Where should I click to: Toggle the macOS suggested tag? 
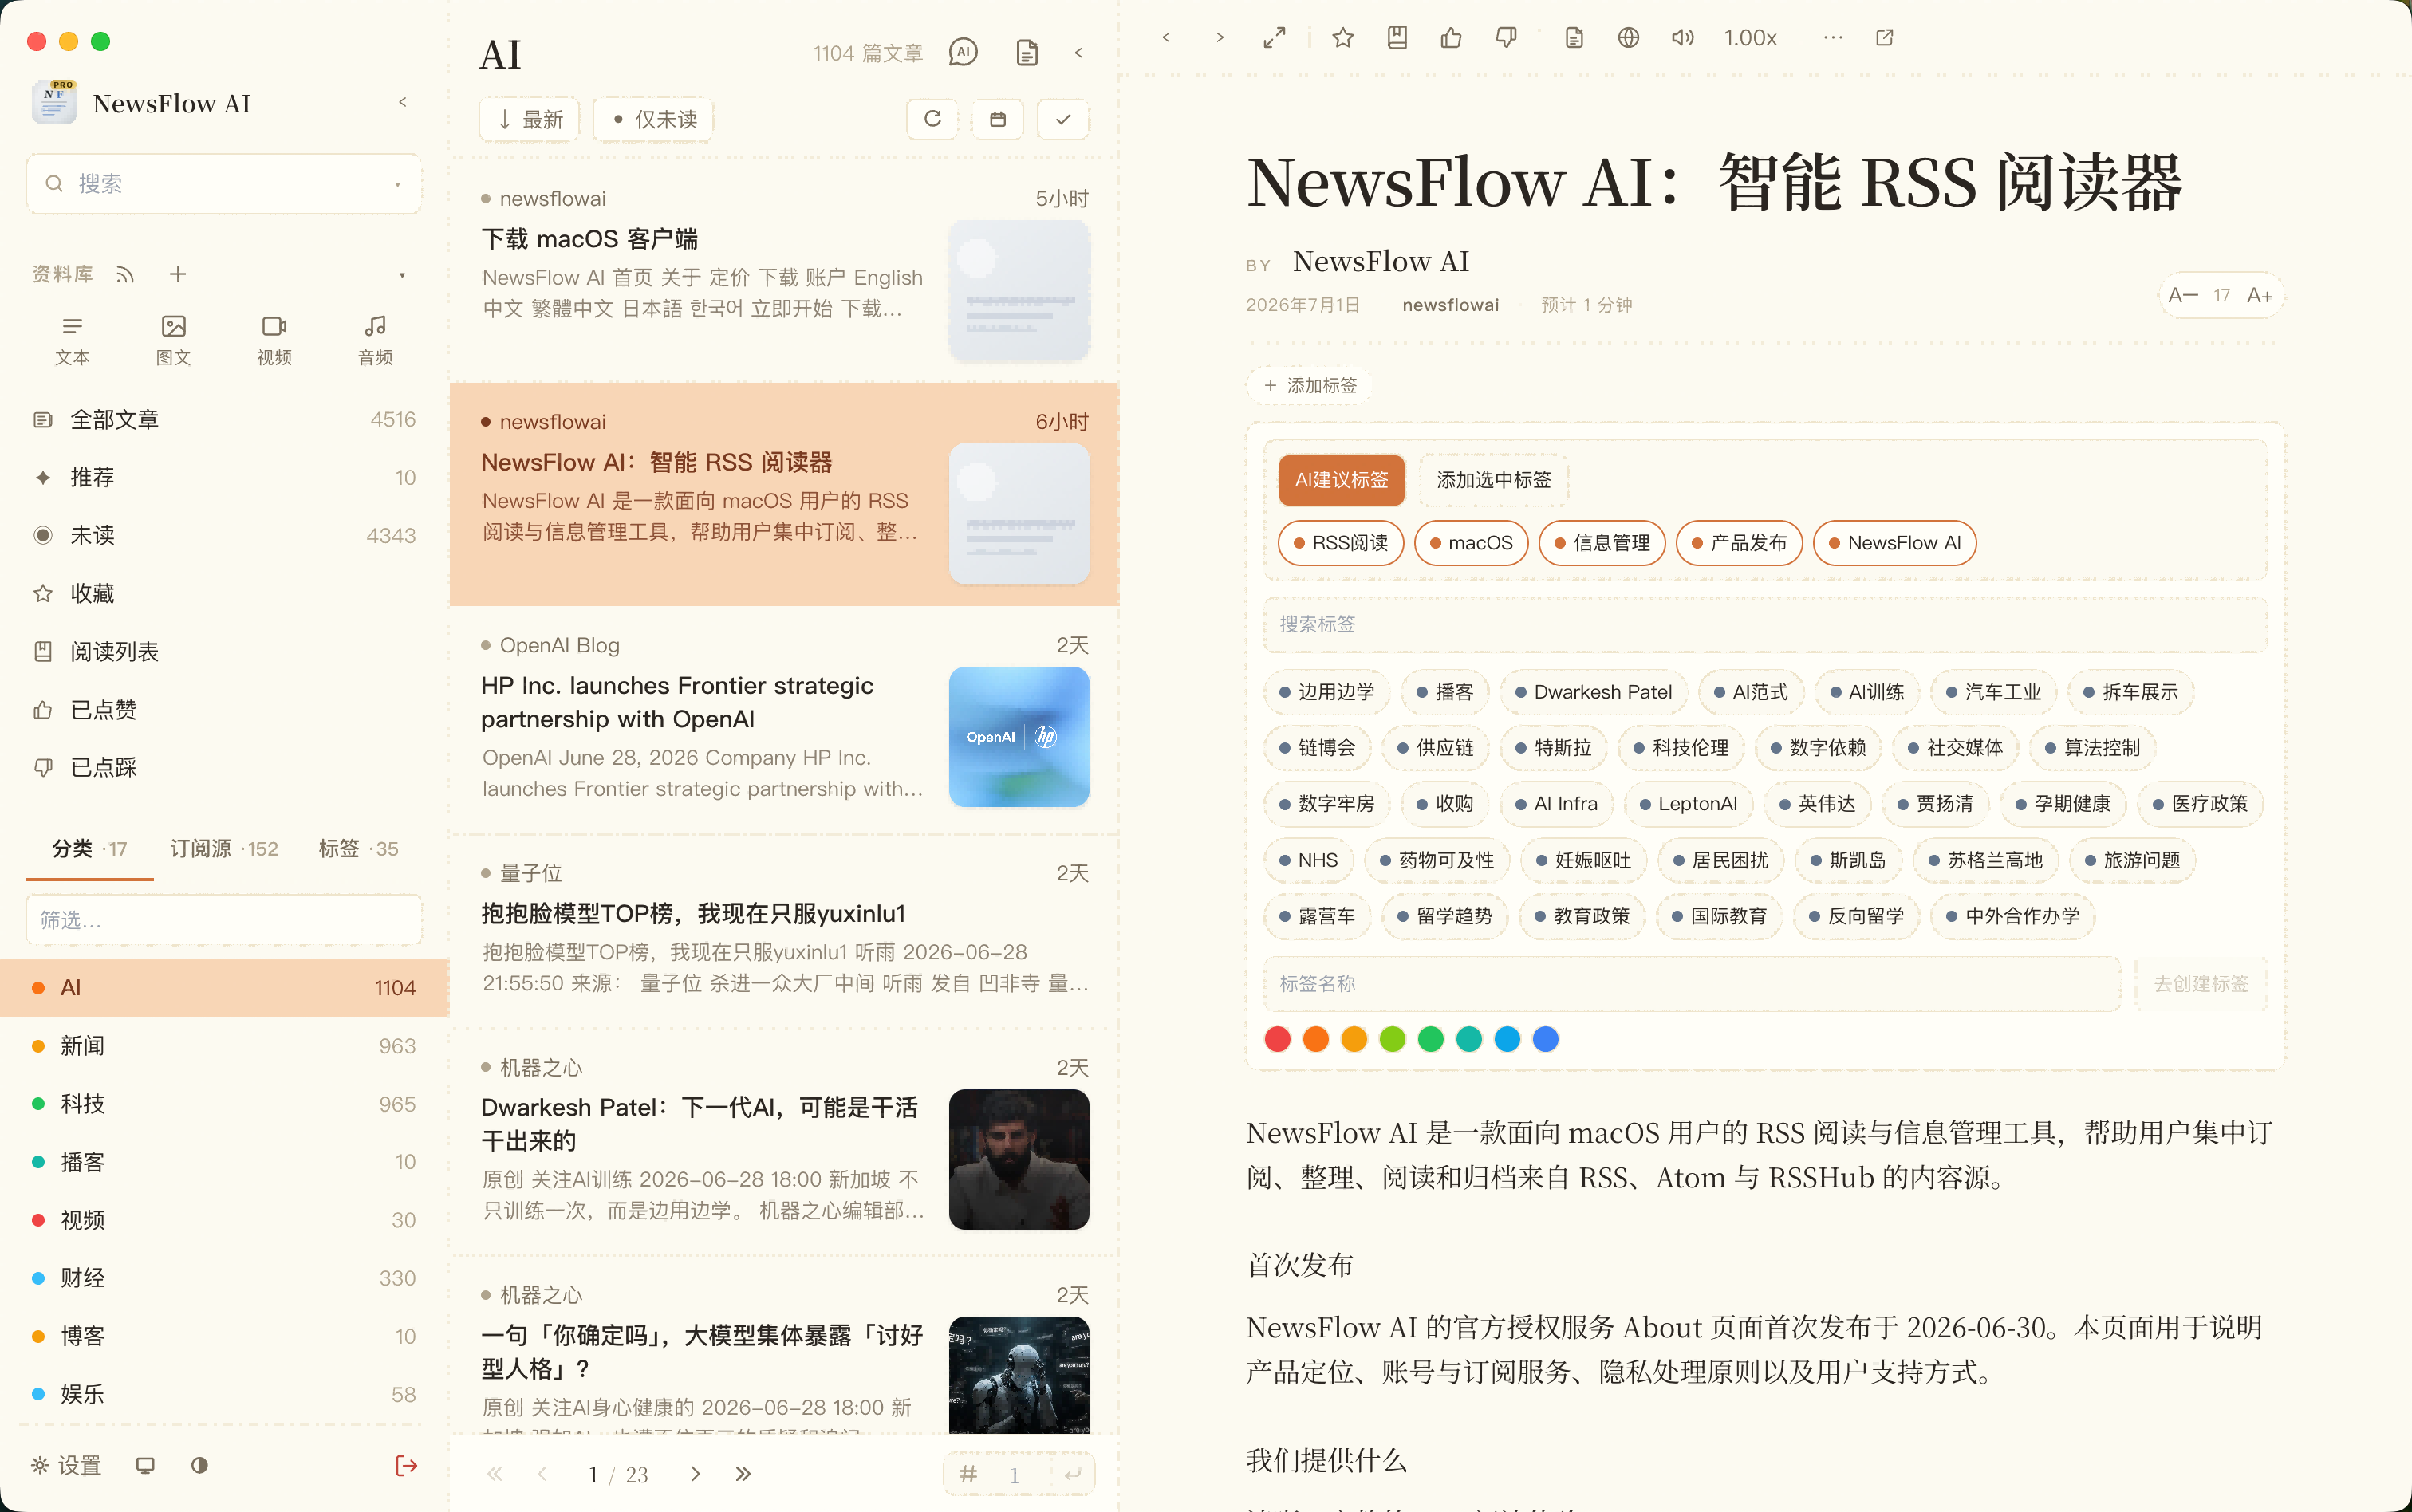(x=1471, y=543)
